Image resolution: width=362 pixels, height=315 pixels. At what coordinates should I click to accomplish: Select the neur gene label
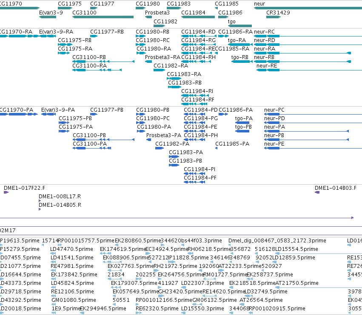click(x=259, y=4)
